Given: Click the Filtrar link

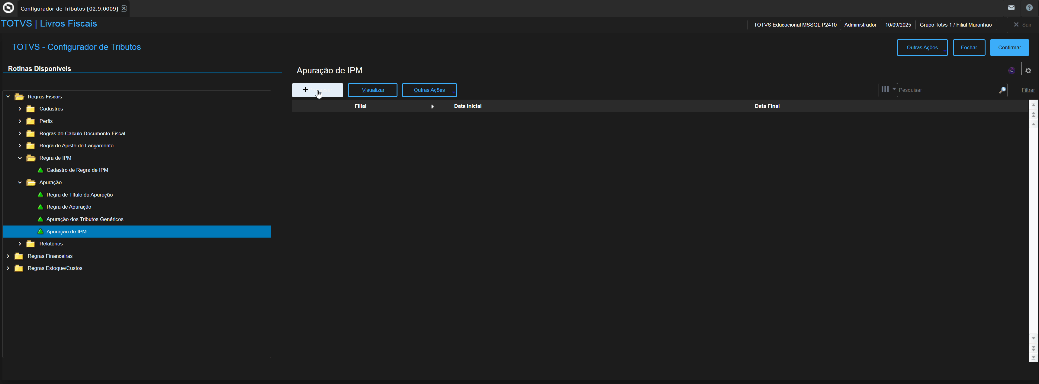Looking at the screenshot, I should tap(1028, 90).
